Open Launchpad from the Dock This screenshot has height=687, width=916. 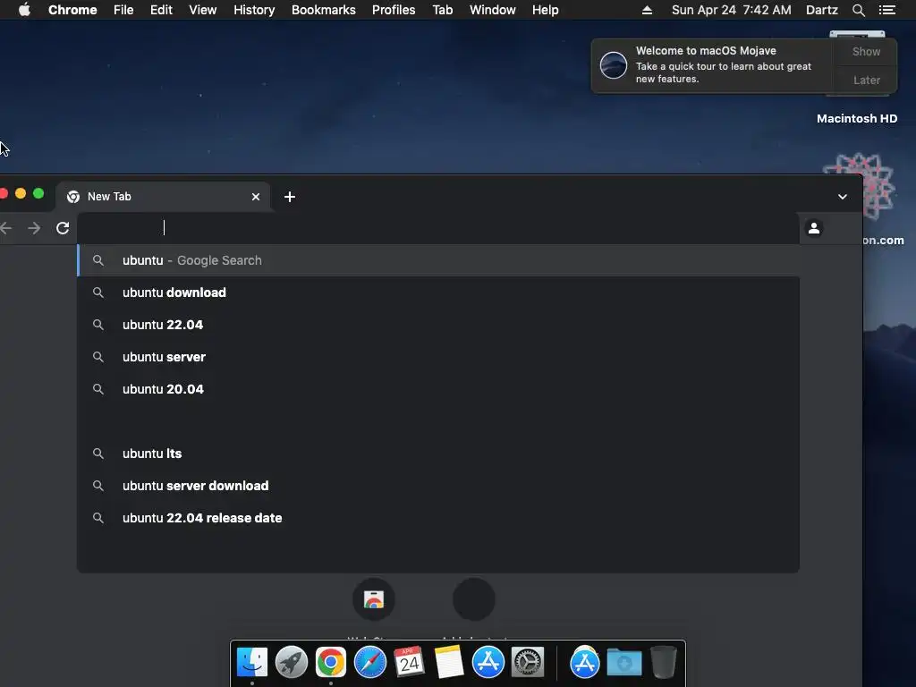[292, 663]
